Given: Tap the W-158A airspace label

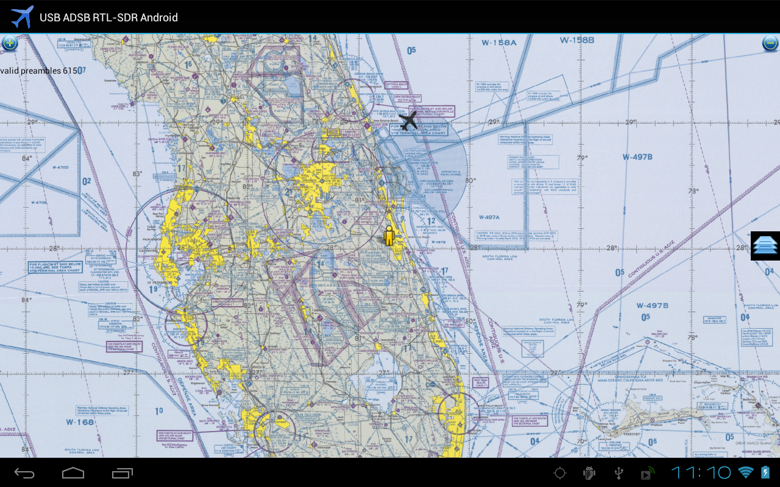Looking at the screenshot, I should pyautogui.click(x=499, y=42).
